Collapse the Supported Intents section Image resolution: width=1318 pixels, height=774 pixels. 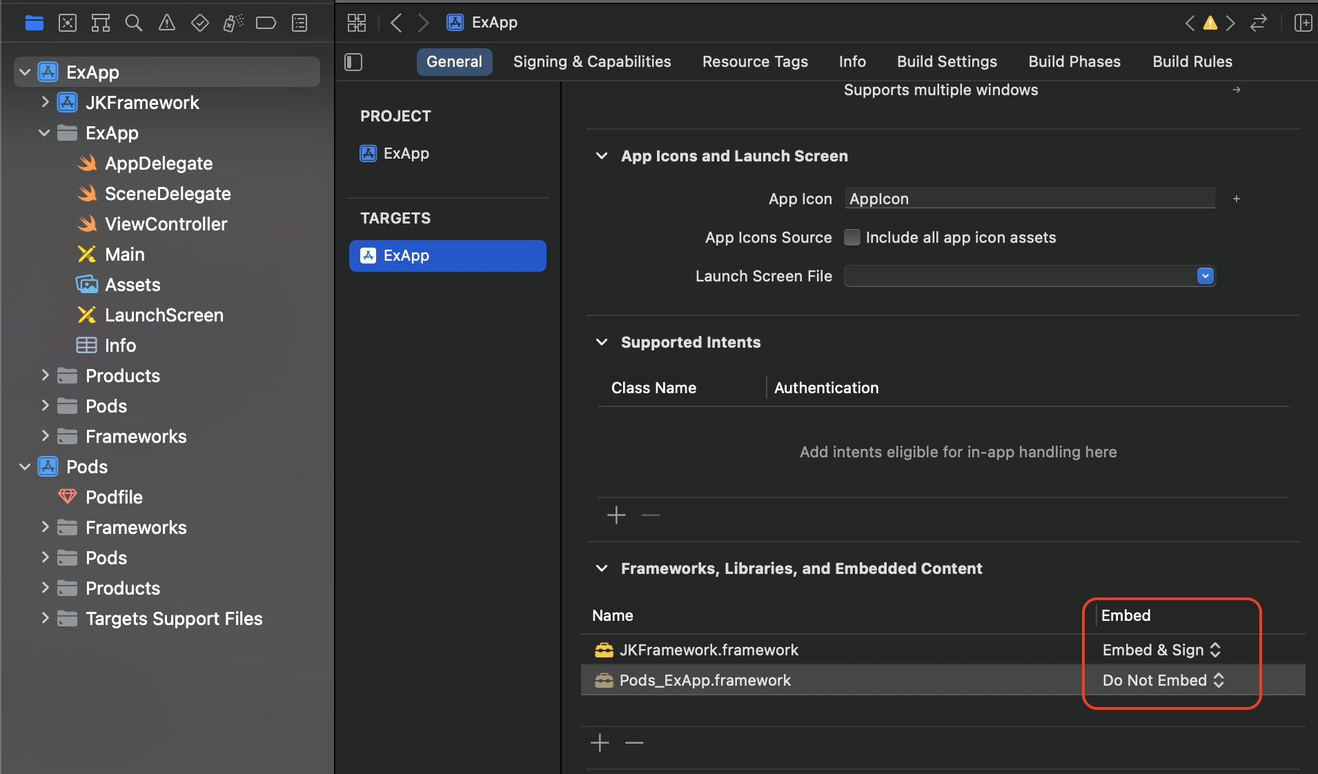pos(602,342)
